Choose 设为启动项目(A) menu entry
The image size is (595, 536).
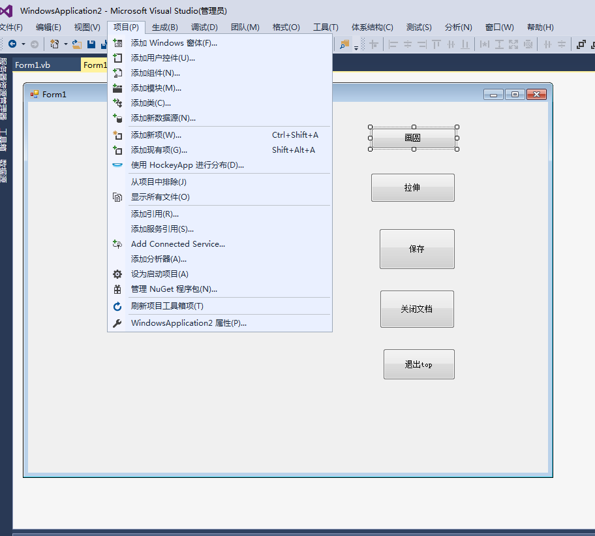point(220,274)
